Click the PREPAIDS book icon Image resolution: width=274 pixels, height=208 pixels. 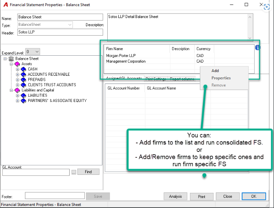(x=23, y=80)
